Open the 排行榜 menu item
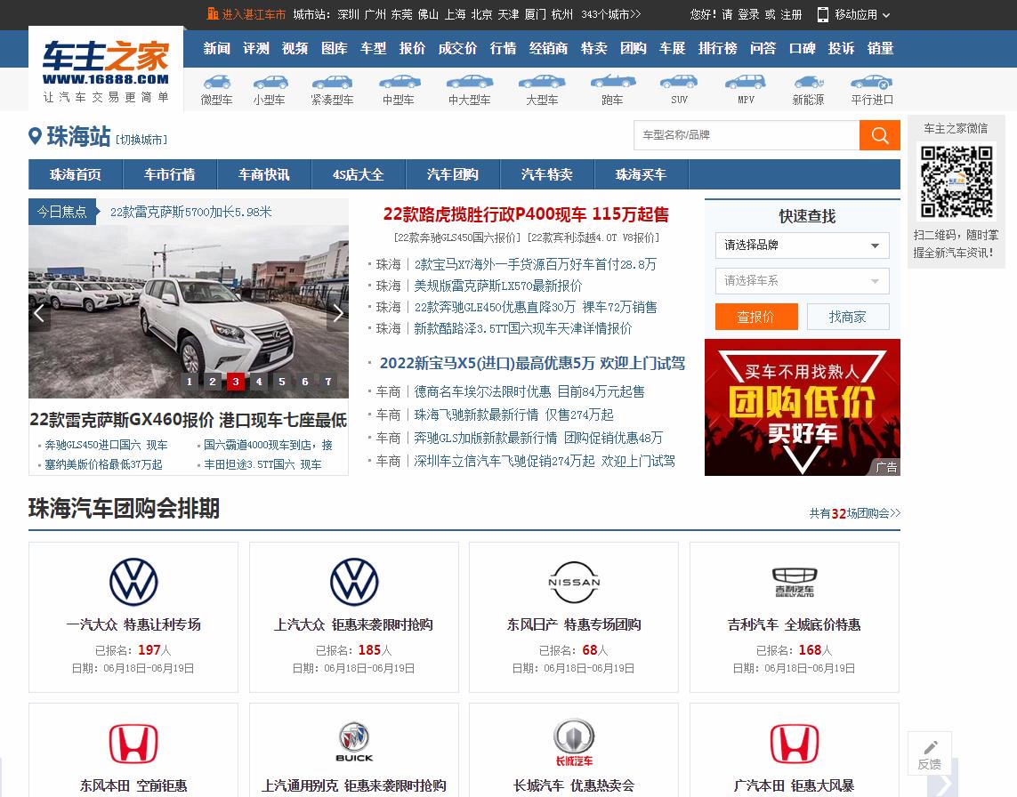 [717, 48]
